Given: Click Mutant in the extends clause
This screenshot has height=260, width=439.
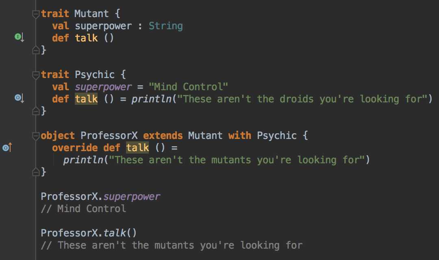Looking at the screenshot, I should [x=205, y=136].
